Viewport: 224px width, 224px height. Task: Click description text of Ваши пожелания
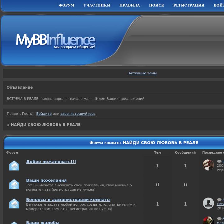click(79, 187)
